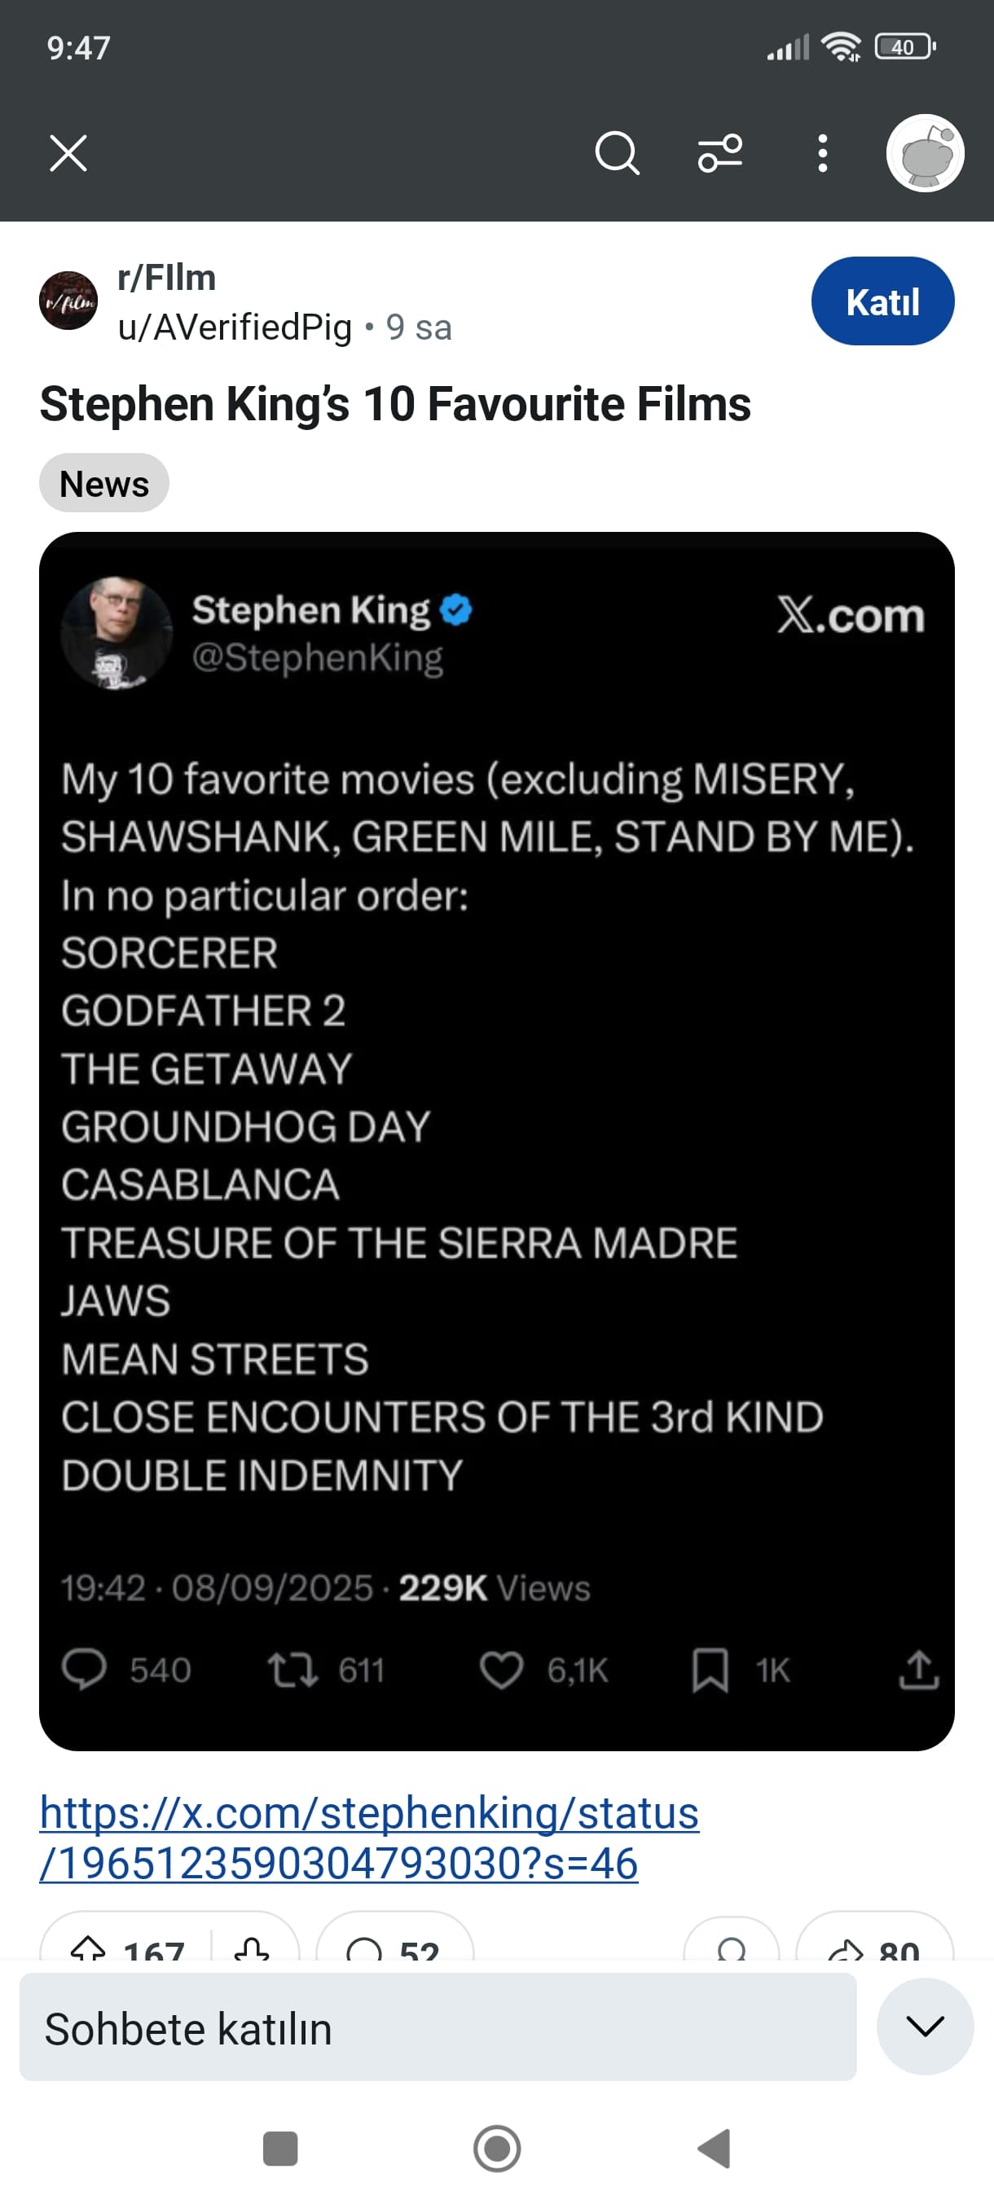Select the News flair tag
The width and height of the screenshot is (994, 2209).
click(x=103, y=484)
